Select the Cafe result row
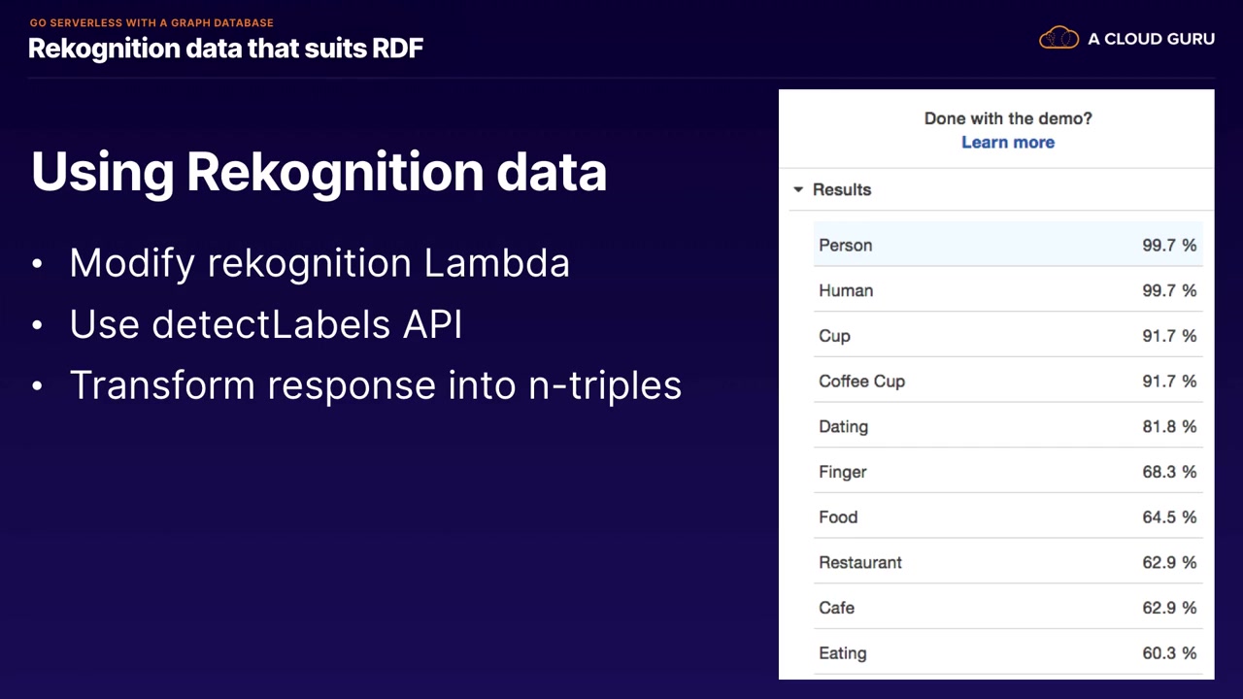Image resolution: width=1243 pixels, height=699 pixels. coord(1007,608)
